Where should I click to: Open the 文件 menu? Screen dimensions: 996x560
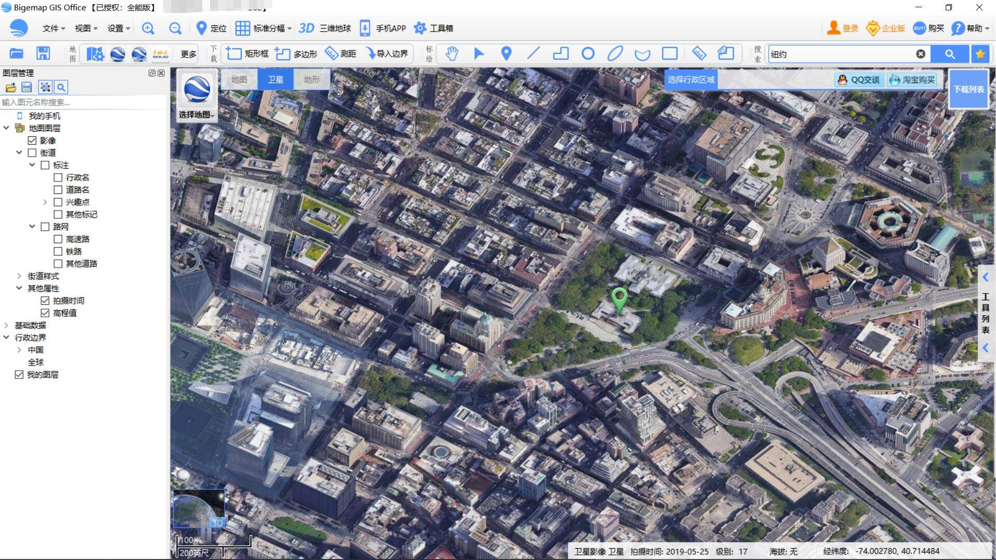53,29
